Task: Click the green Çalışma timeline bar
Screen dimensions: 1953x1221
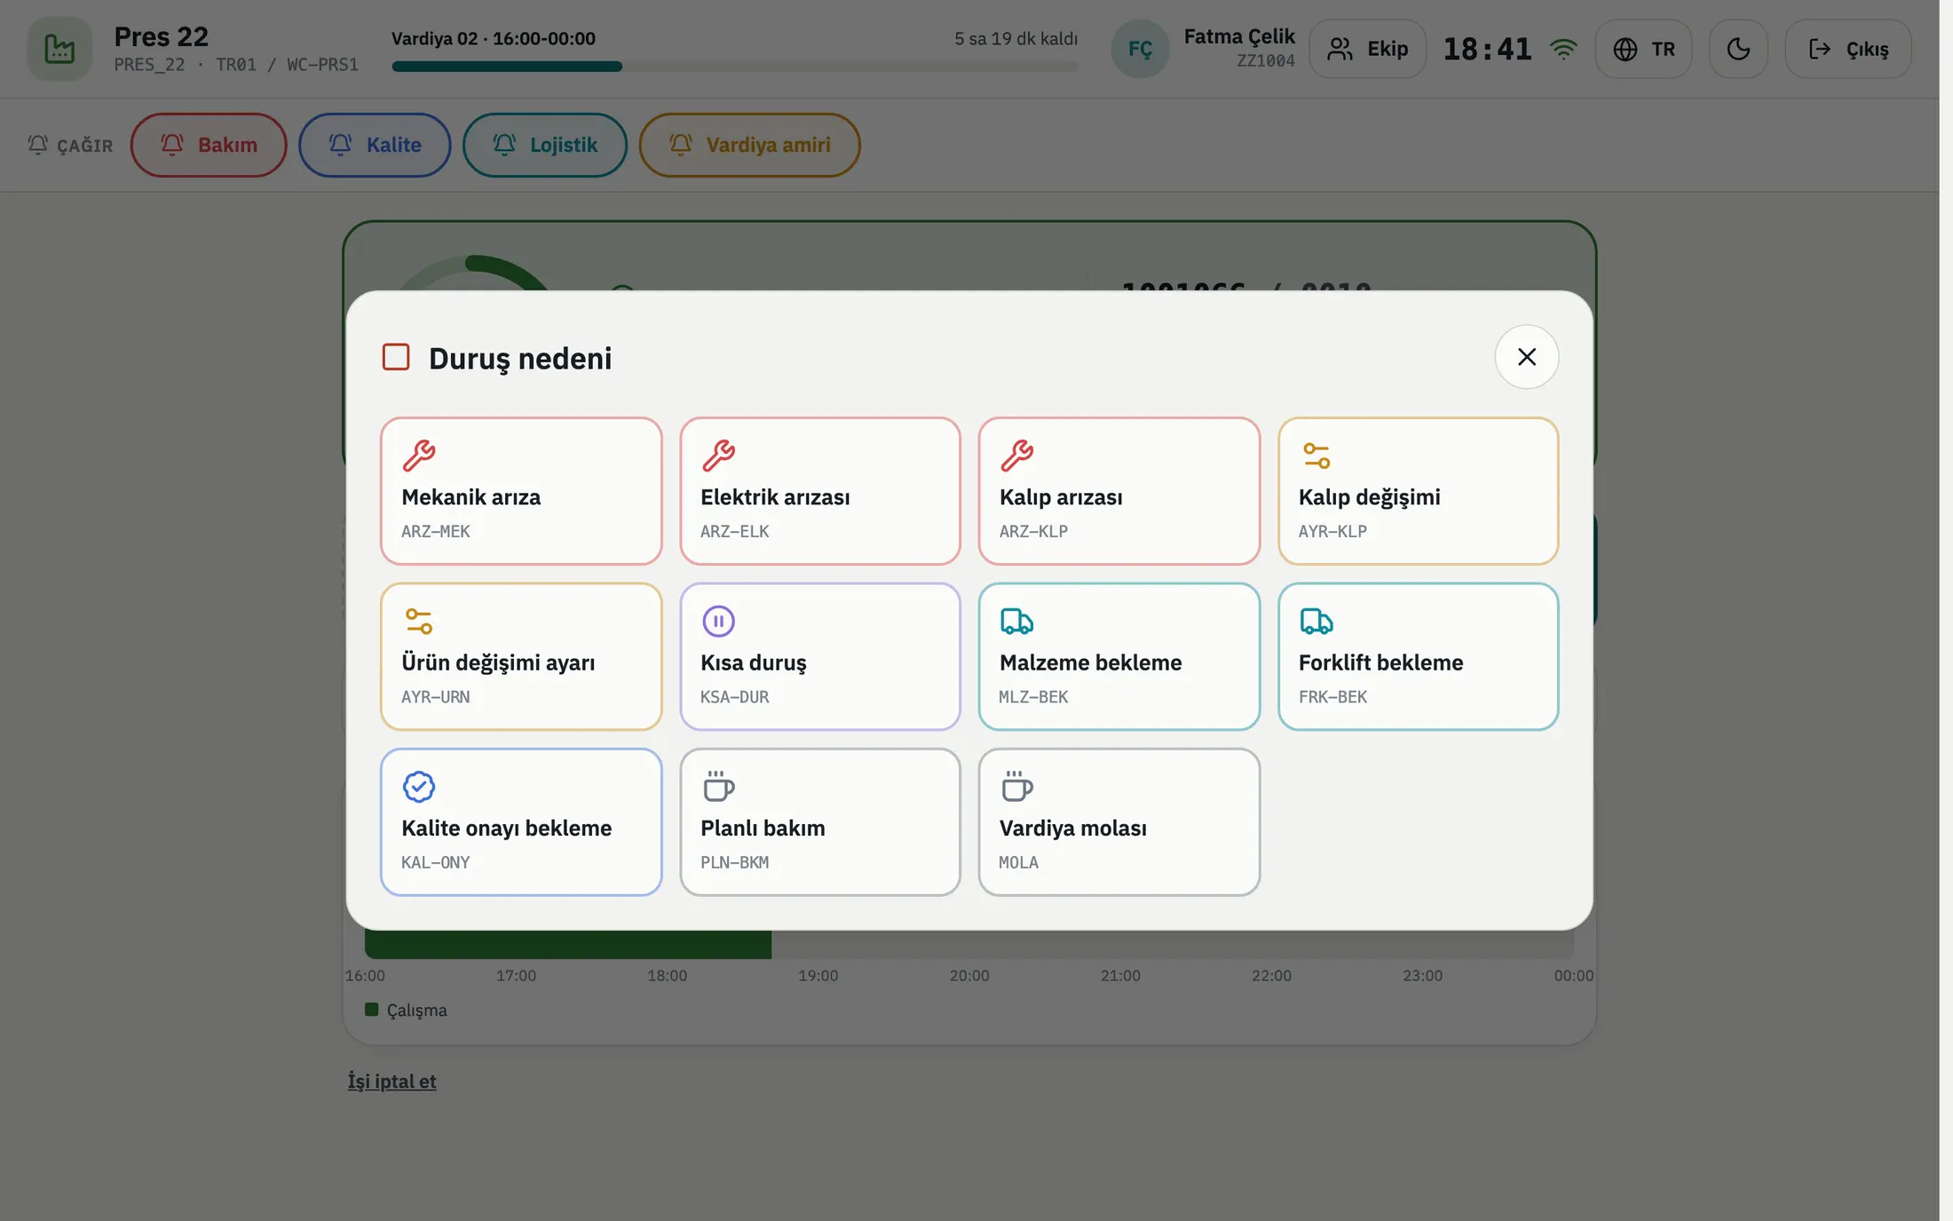Action: click(x=568, y=944)
